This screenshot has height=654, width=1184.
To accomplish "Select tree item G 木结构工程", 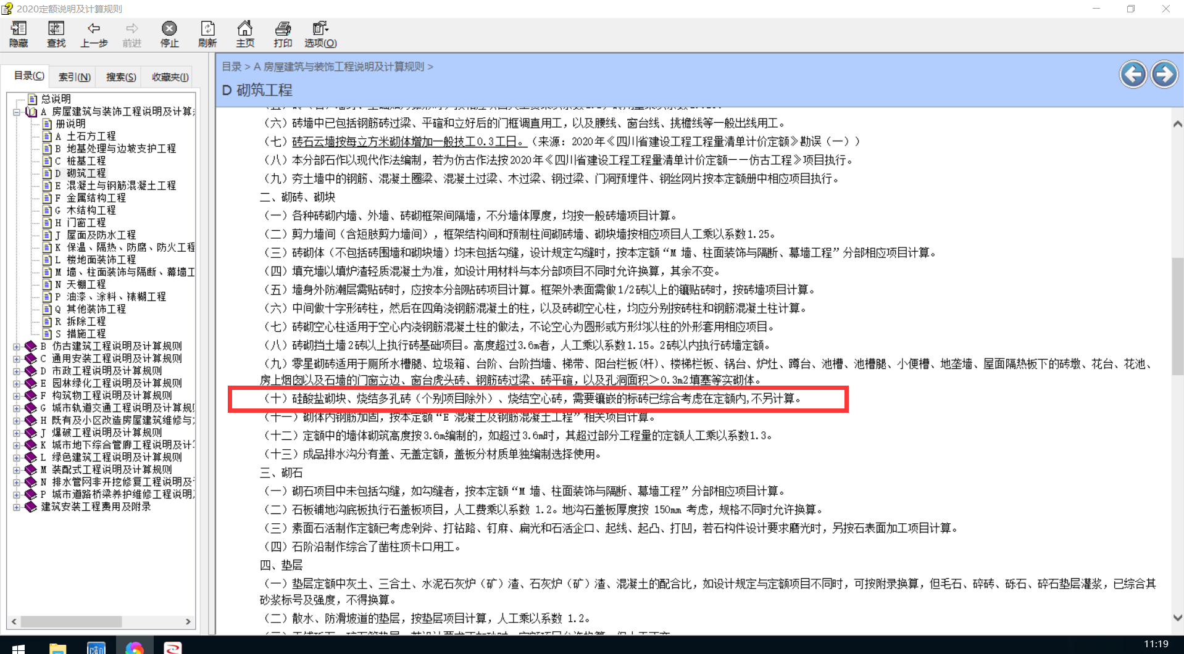I will (85, 210).
